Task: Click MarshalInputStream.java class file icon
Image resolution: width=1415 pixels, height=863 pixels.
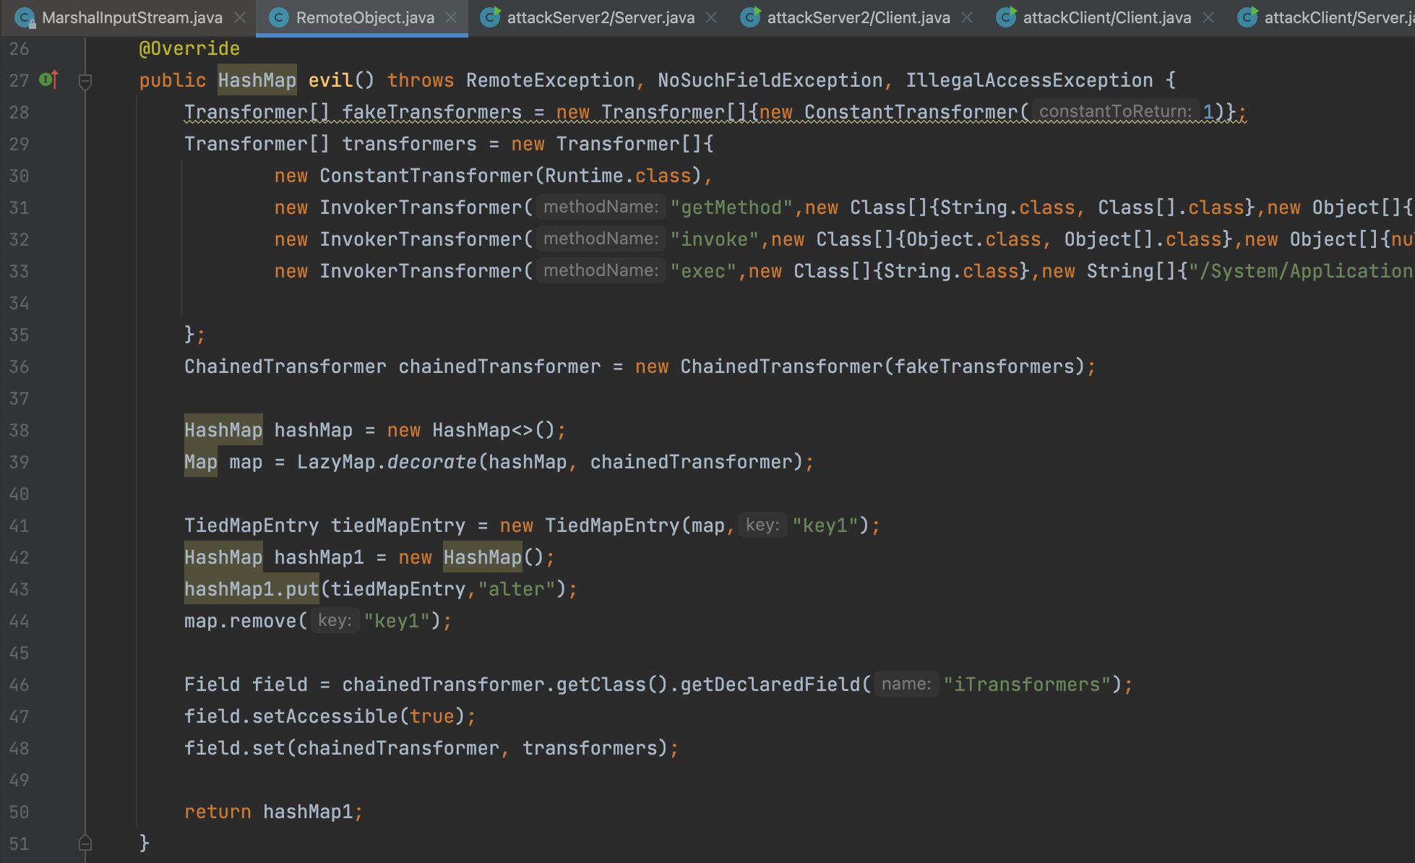Action: tap(25, 17)
